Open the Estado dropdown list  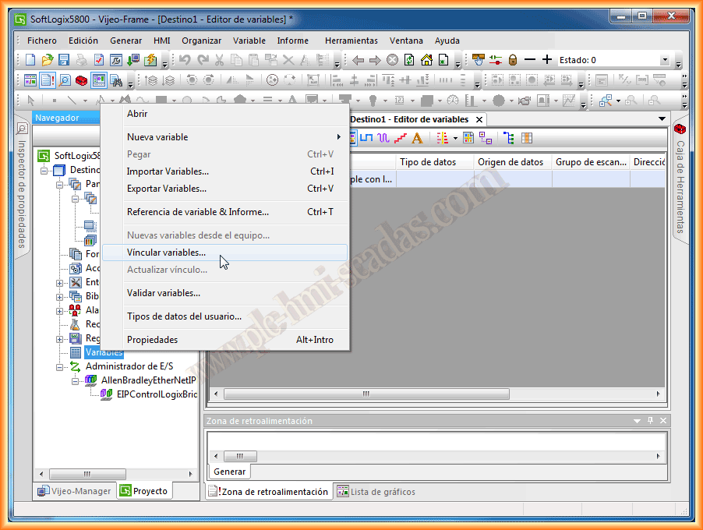point(665,60)
